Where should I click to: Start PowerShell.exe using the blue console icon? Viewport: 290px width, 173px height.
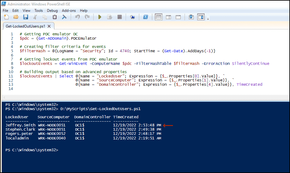[x=146, y=17]
